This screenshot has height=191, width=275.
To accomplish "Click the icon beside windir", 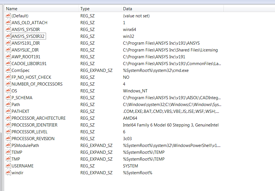I will 8,173.
